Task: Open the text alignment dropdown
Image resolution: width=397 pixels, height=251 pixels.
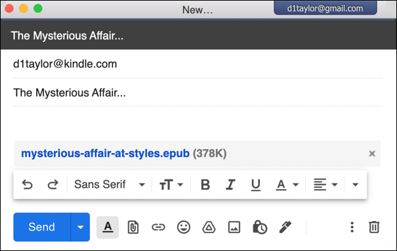Action: (325, 185)
